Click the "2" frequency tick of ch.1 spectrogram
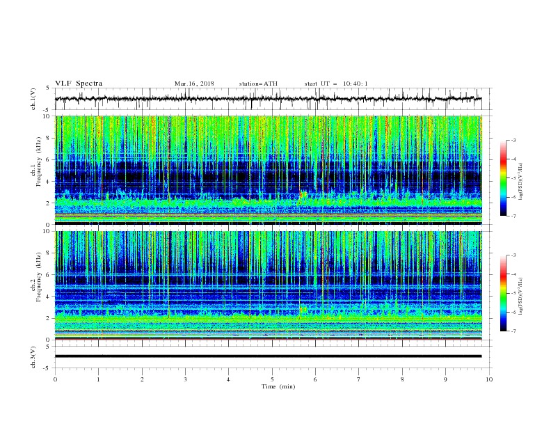 pyautogui.click(x=49, y=203)
